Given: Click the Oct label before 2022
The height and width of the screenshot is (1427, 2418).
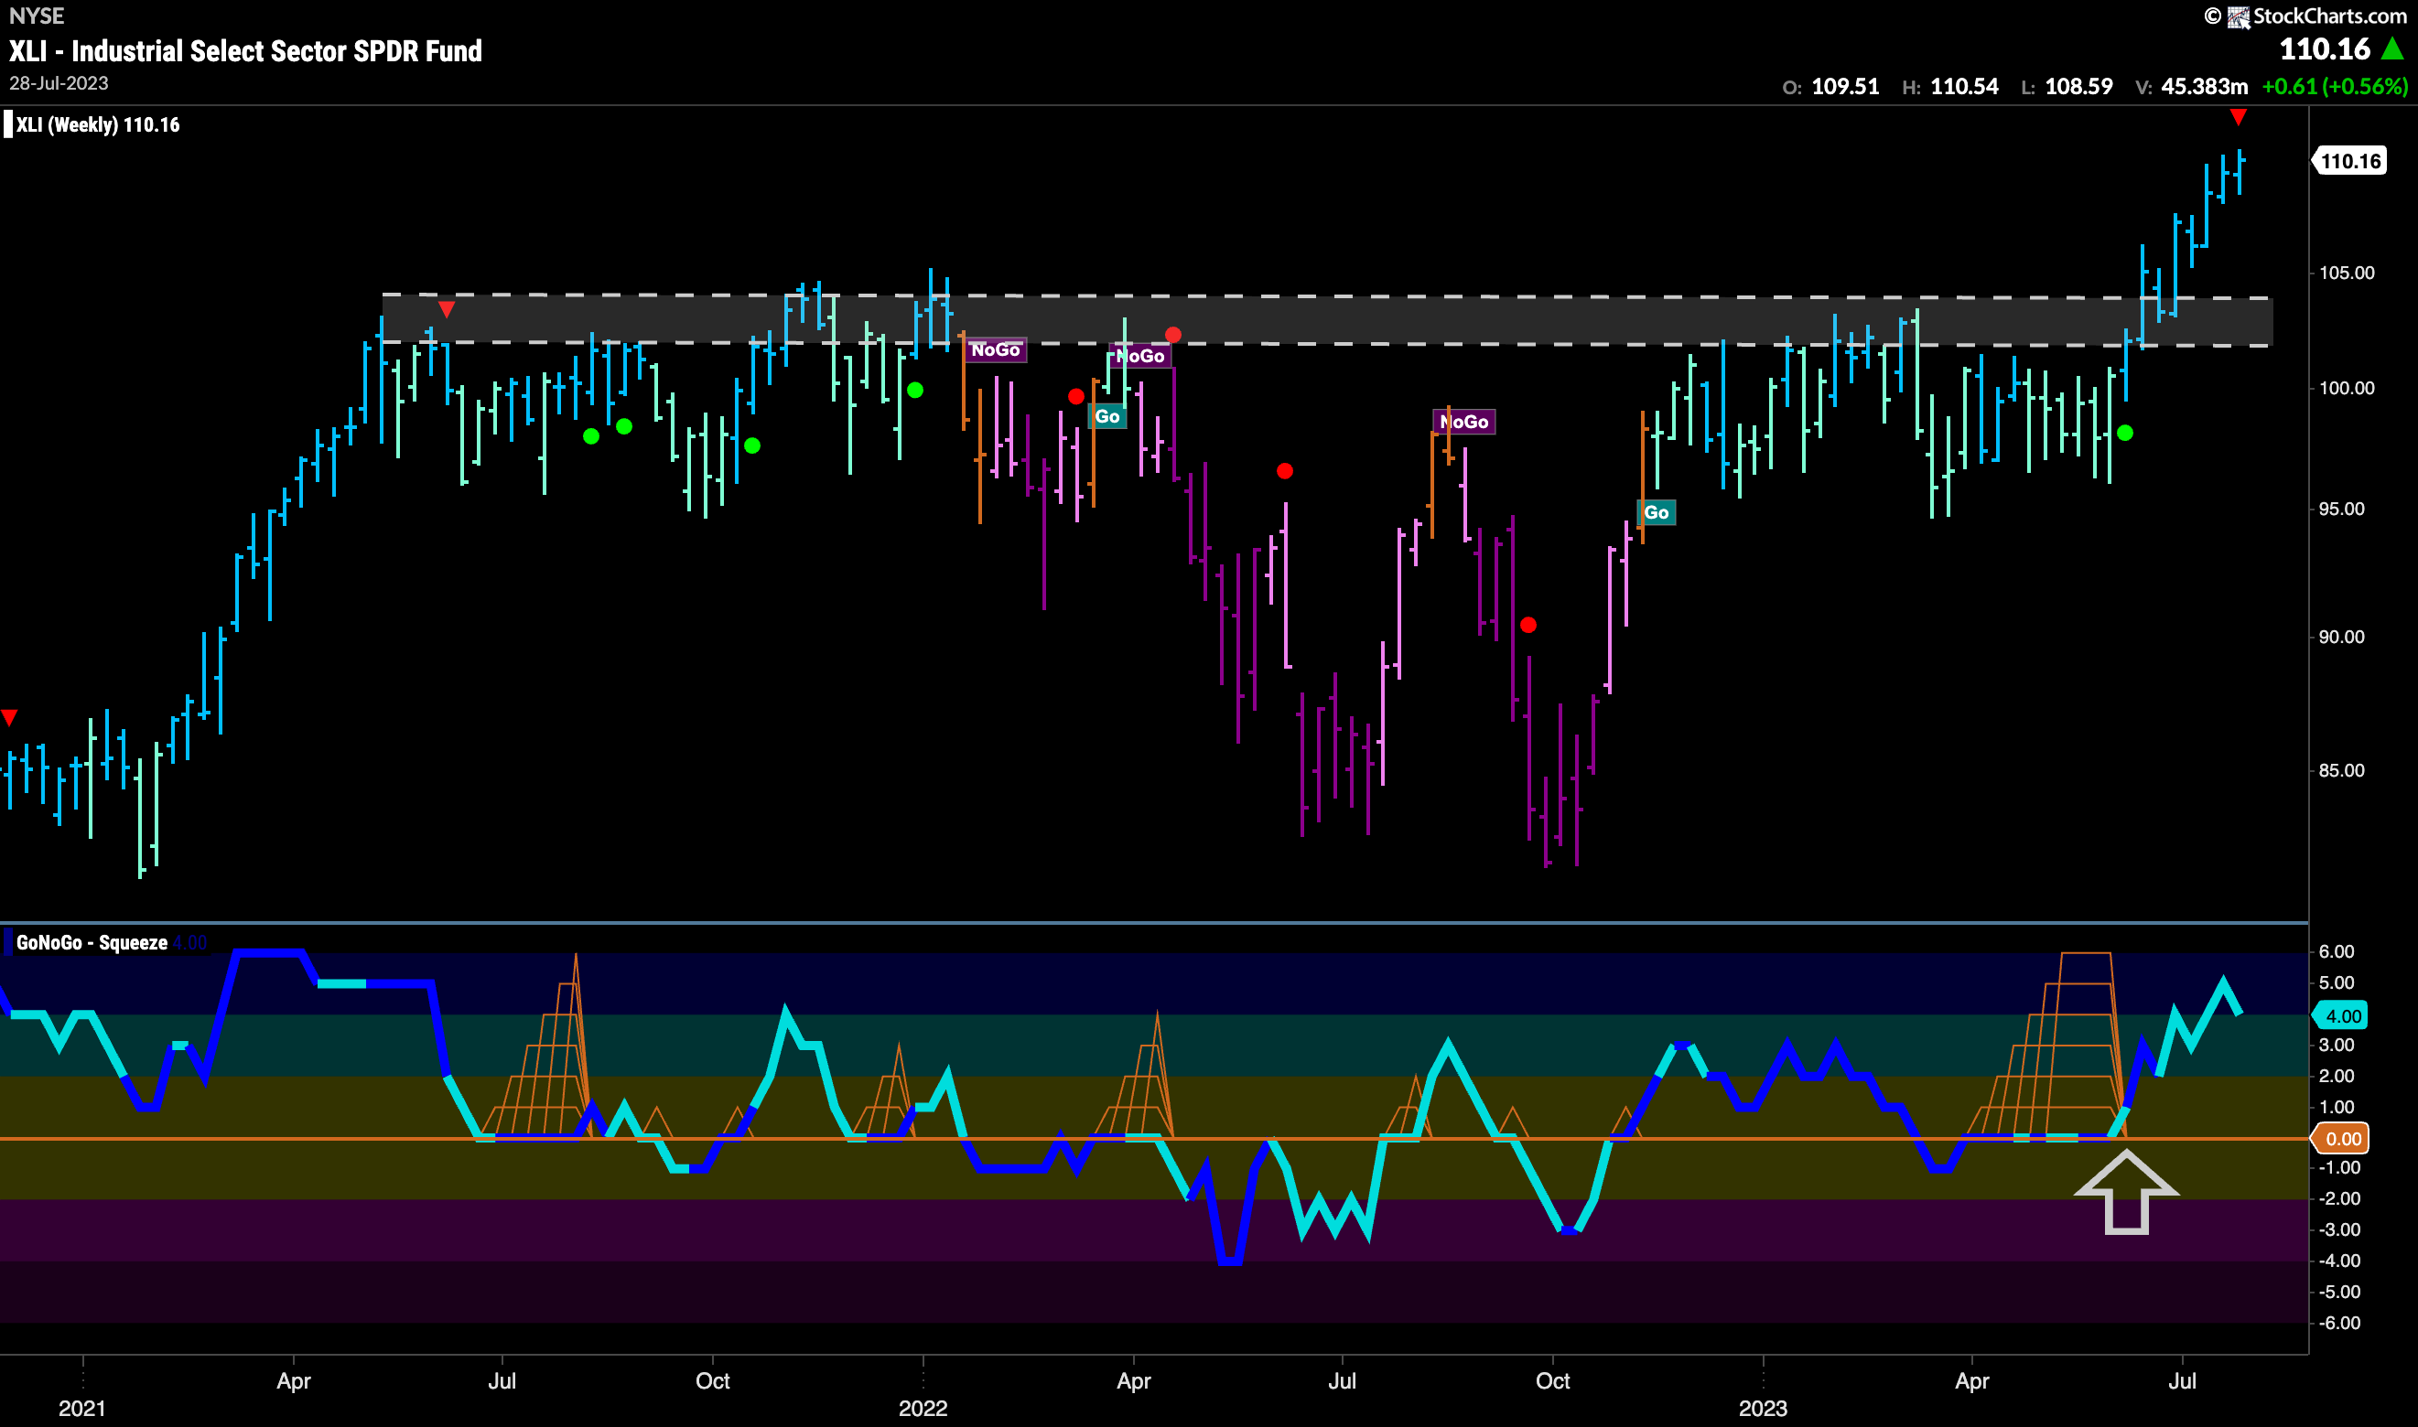Looking at the screenshot, I should click(x=713, y=1382).
